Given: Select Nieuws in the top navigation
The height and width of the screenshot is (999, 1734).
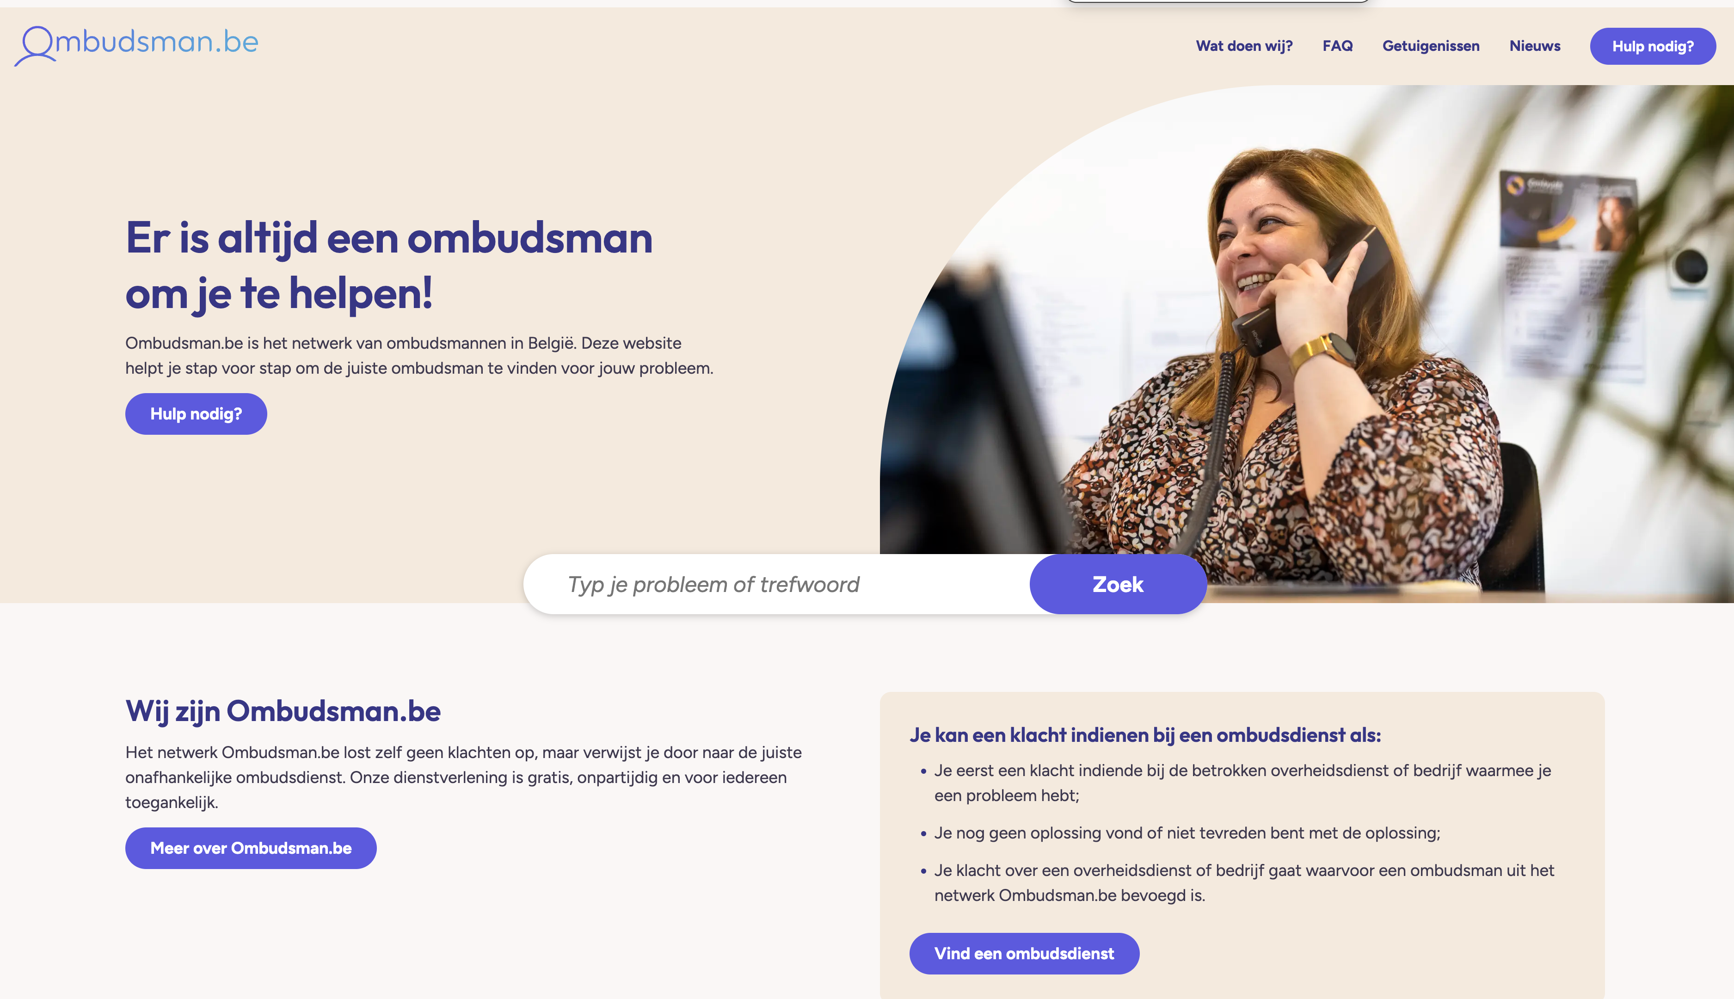Looking at the screenshot, I should (1534, 46).
